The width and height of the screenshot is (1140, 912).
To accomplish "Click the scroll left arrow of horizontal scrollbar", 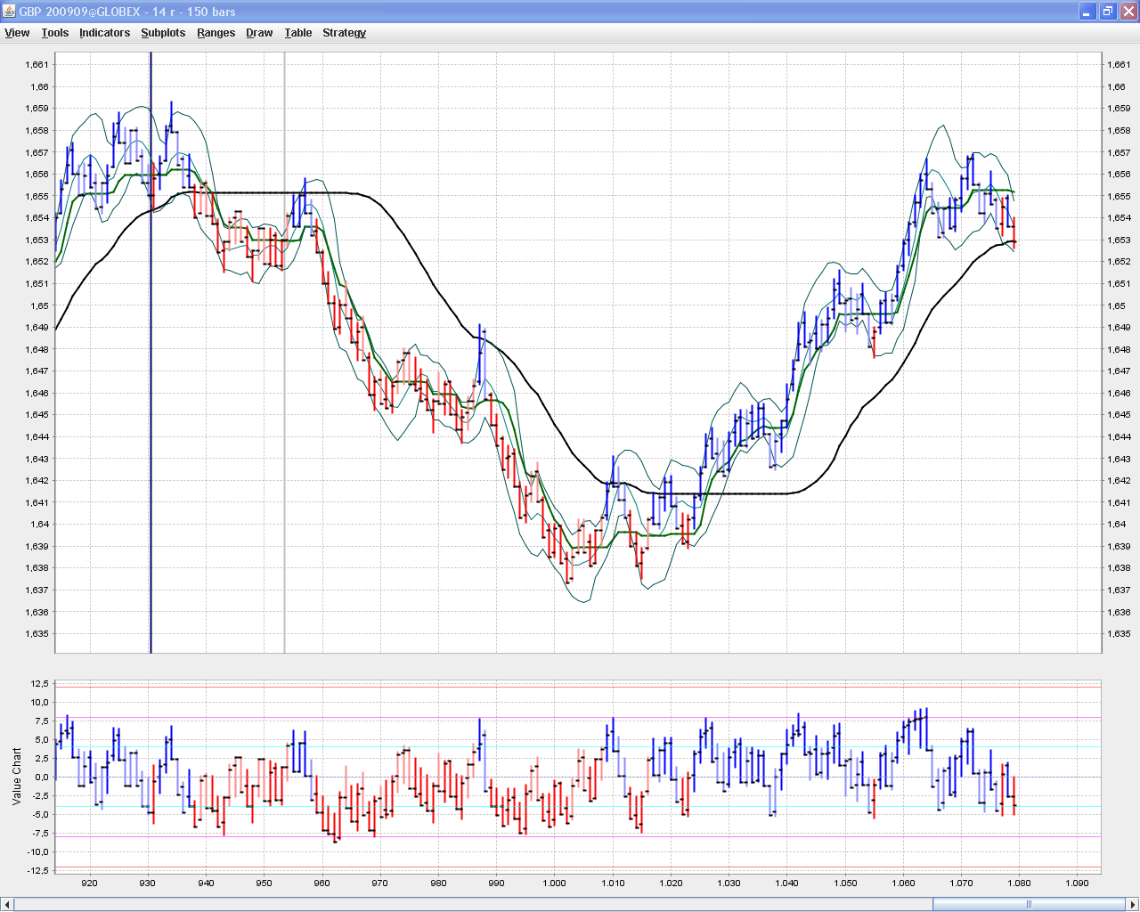I will tap(7, 905).
